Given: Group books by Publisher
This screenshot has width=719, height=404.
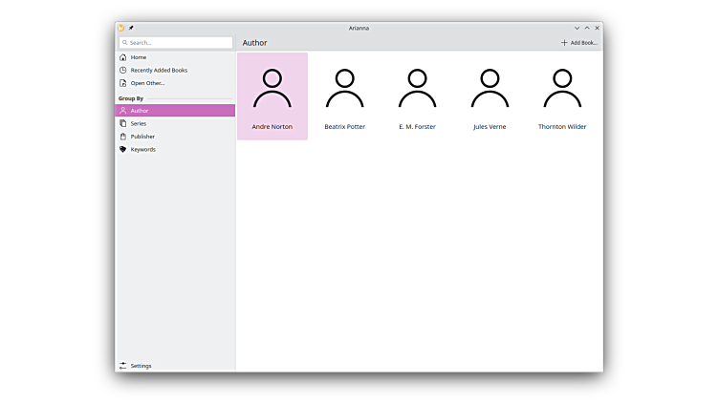Looking at the screenshot, I should pos(142,137).
